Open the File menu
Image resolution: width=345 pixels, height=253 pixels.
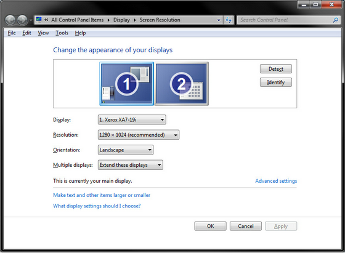click(12, 33)
